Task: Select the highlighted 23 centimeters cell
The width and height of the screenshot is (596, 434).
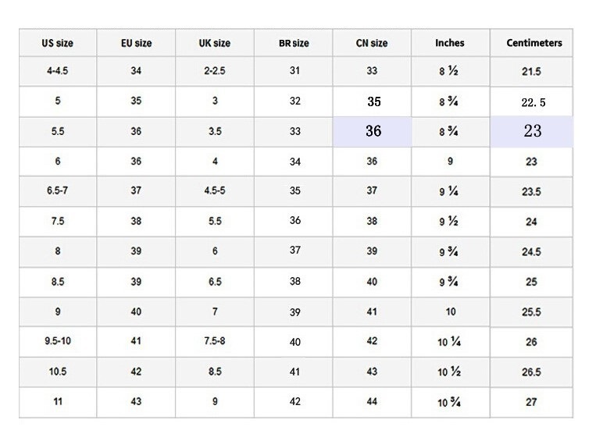Action: (x=532, y=131)
